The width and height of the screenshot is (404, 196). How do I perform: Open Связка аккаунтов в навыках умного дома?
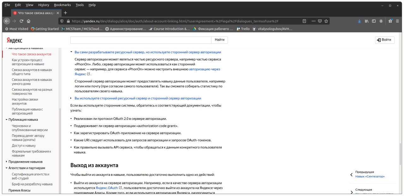tap(32, 82)
